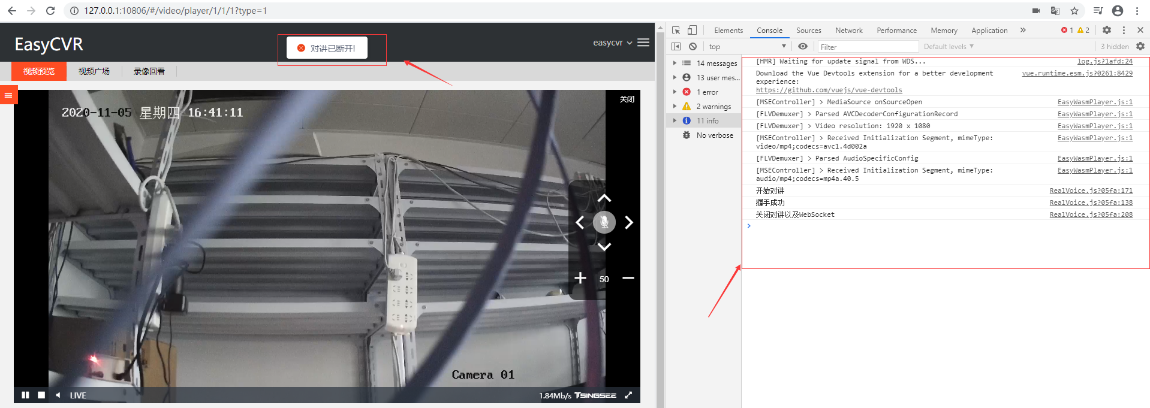Open console settings gear beside 3 hidden

pos(1140,46)
